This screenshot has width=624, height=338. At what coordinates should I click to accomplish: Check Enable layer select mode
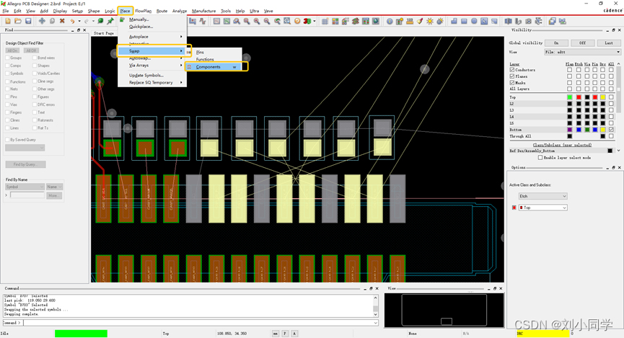[x=540, y=157]
